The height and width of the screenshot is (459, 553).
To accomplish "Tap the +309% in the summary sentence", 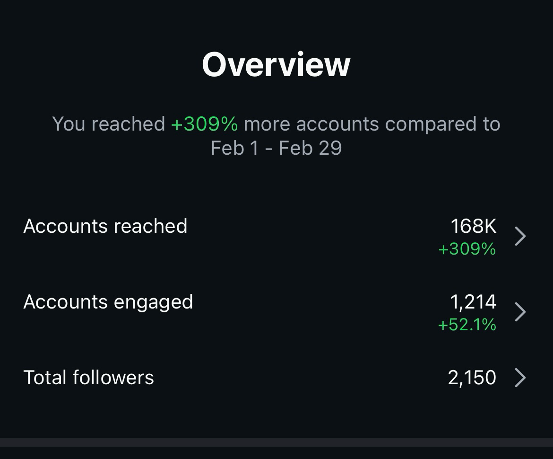I will (205, 124).
